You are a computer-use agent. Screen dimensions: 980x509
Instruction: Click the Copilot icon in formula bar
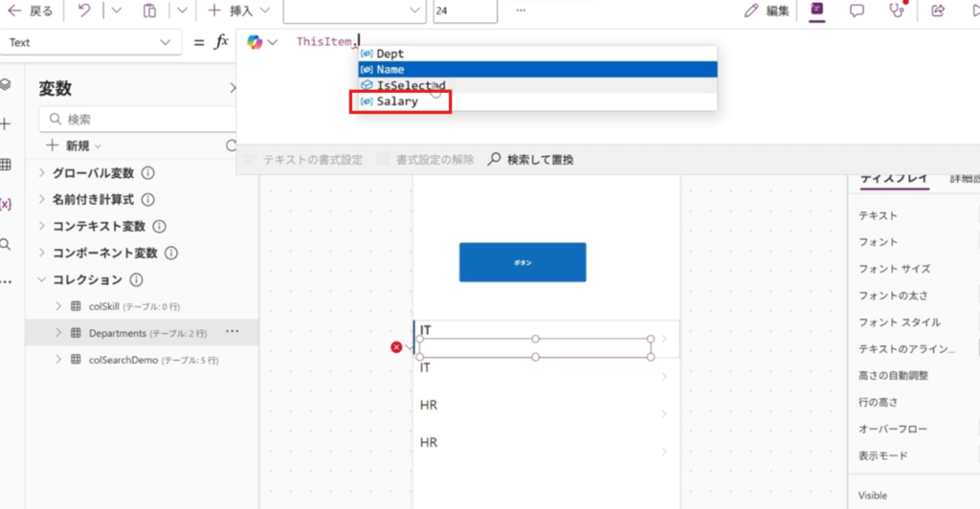pos(255,42)
